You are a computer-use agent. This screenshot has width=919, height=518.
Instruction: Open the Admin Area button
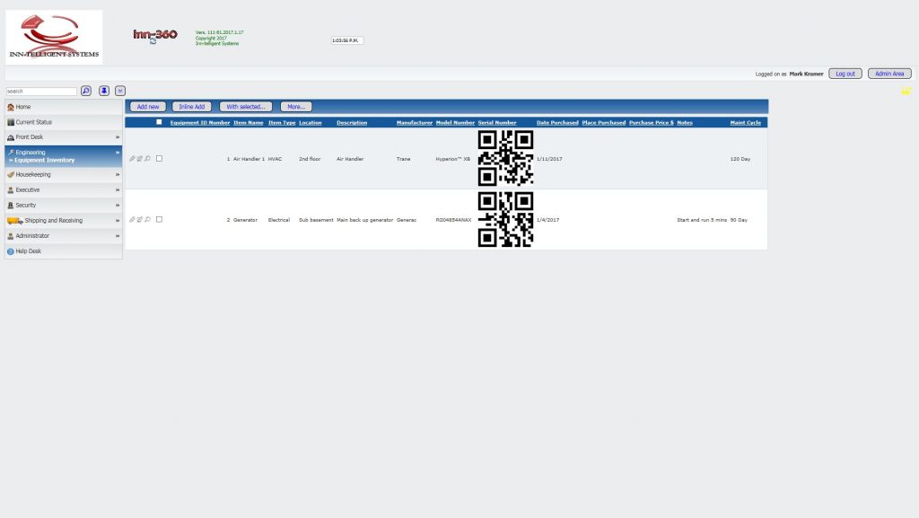pyautogui.click(x=889, y=74)
